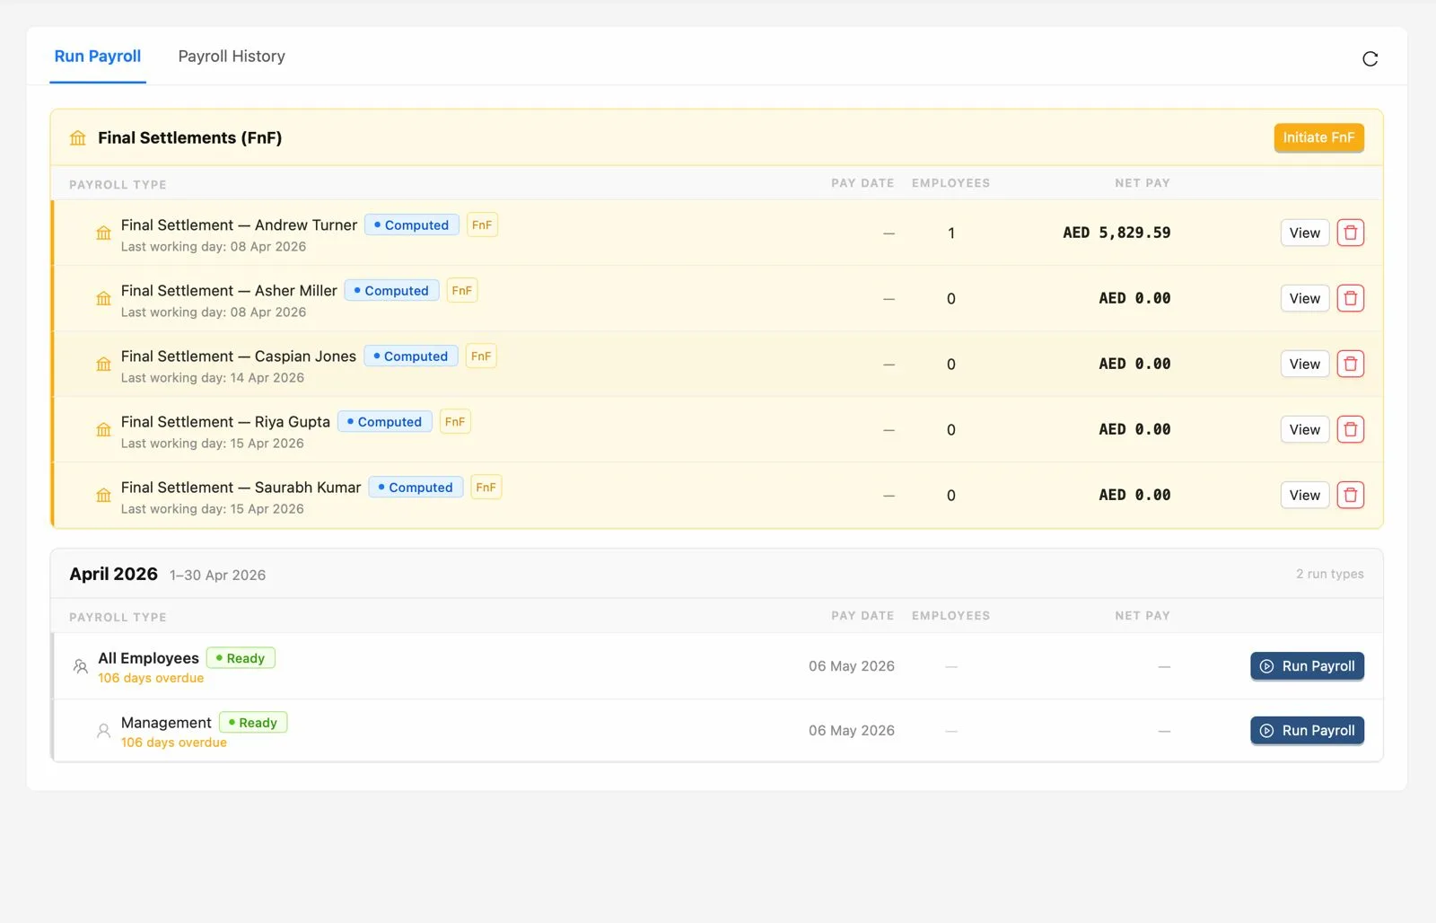Delete Saurabh Kumar's final settlement
1436x923 pixels.
click(x=1350, y=495)
